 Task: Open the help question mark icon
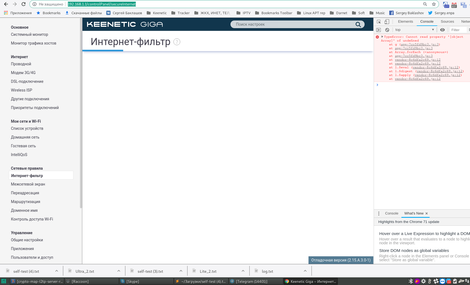click(x=177, y=42)
